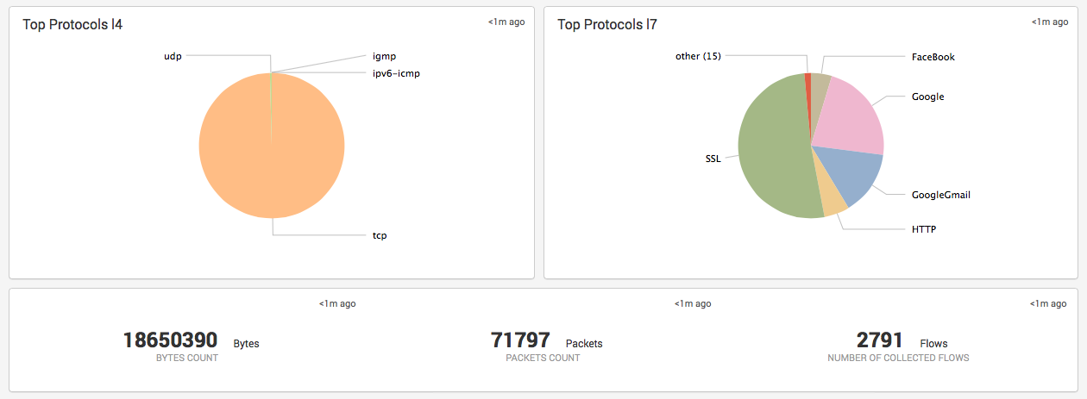
Task: Open the Top Protocols l4 widget title
Action: pyautogui.click(x=72, y=25)
